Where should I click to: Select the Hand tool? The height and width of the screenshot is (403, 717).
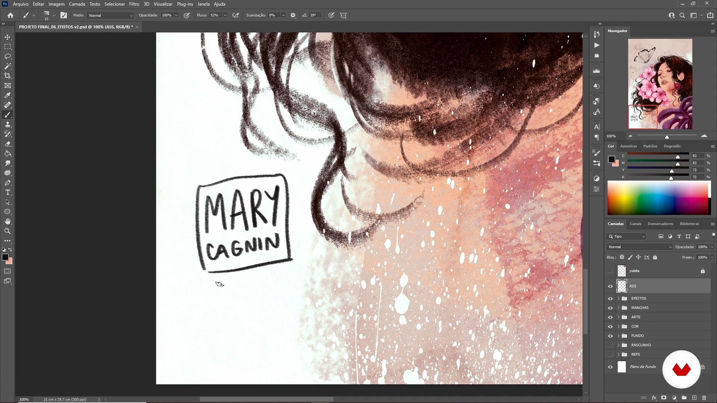7,222
